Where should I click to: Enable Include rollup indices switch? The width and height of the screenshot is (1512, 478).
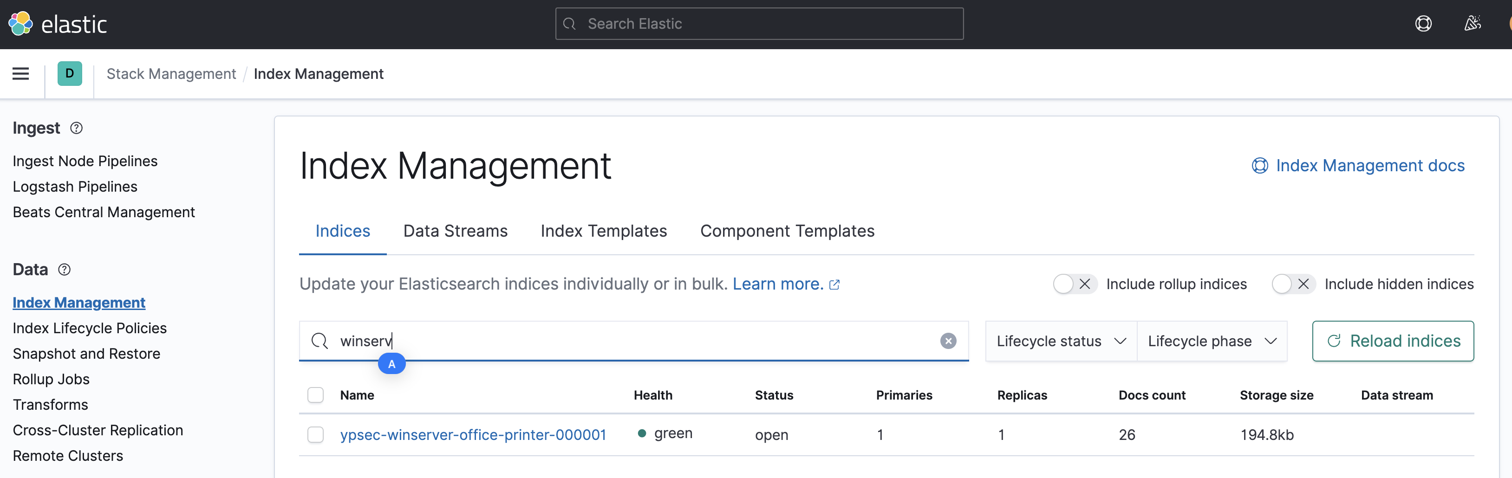(1074, 284)
